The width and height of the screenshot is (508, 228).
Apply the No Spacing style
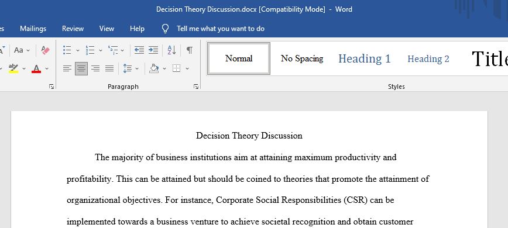[302, 58]
